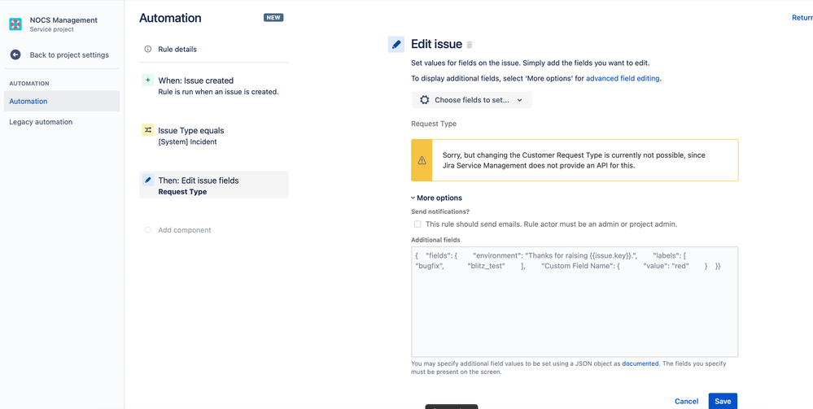Click the Edit issue heading text
The width and height of the screenshot is (813, 409).
tap(436, 44)
